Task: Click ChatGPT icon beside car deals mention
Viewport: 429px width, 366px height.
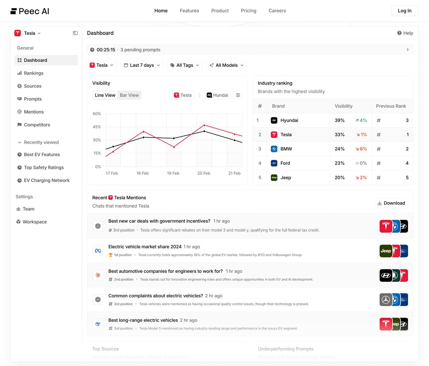Action: click(x=98, y=226)
